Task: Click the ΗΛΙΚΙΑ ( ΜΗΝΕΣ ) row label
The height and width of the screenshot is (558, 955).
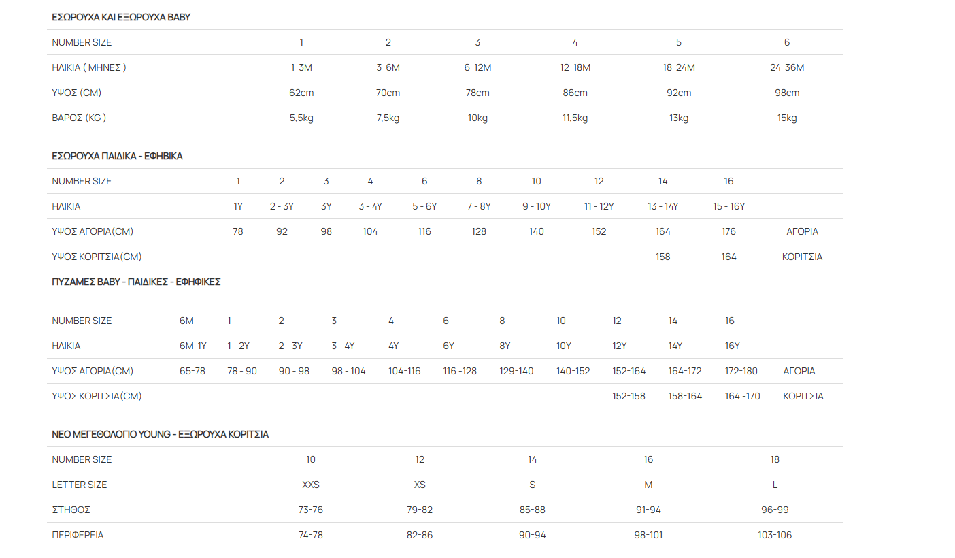Action: [89, 67]
